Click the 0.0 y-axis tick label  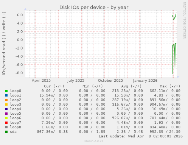20,40
